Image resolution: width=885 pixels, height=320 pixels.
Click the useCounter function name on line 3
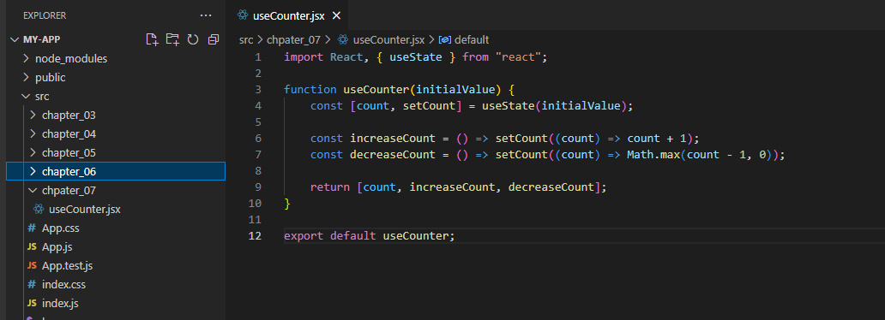tap(376, 90)
